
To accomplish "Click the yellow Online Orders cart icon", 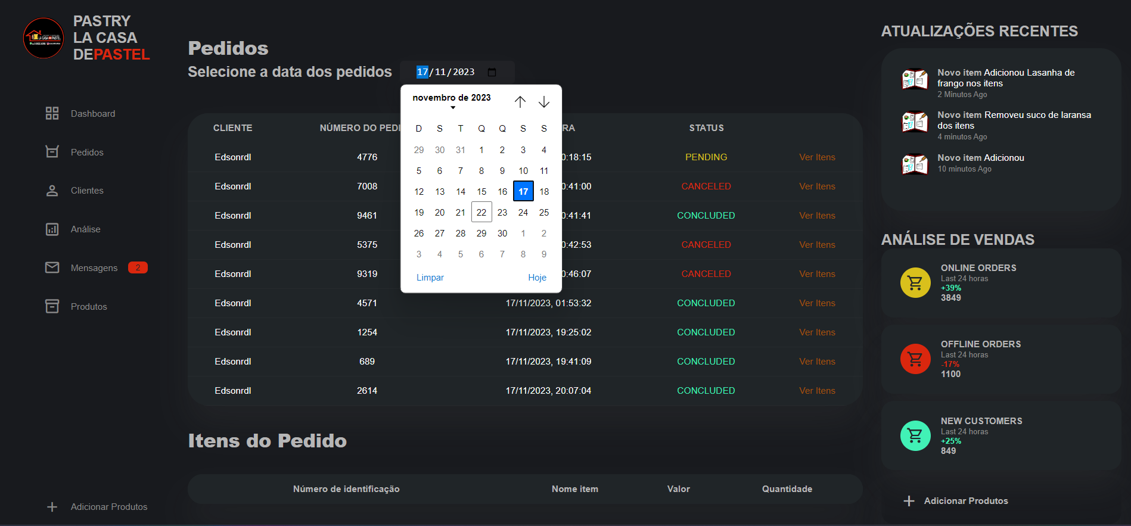I will (915, 283).
